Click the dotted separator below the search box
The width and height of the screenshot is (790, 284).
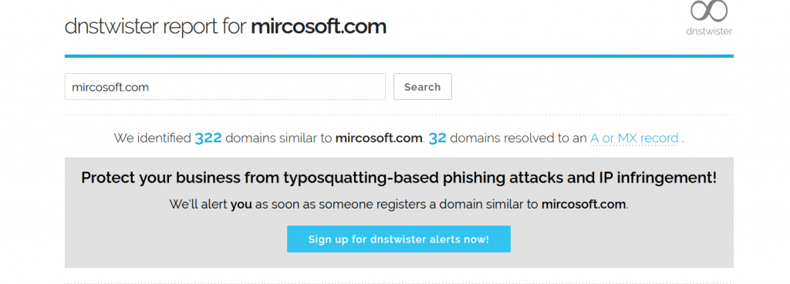click(x=399, y=115)
